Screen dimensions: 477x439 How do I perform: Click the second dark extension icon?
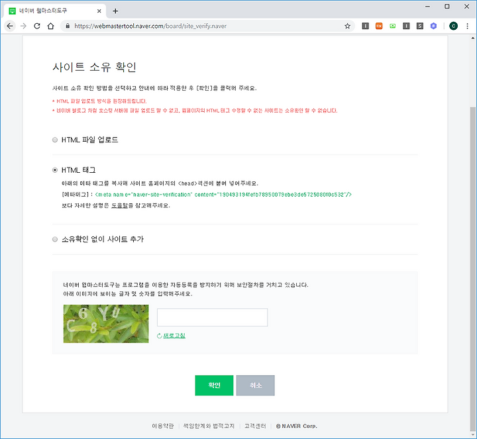pyautogui.click(x=406, y=26)
